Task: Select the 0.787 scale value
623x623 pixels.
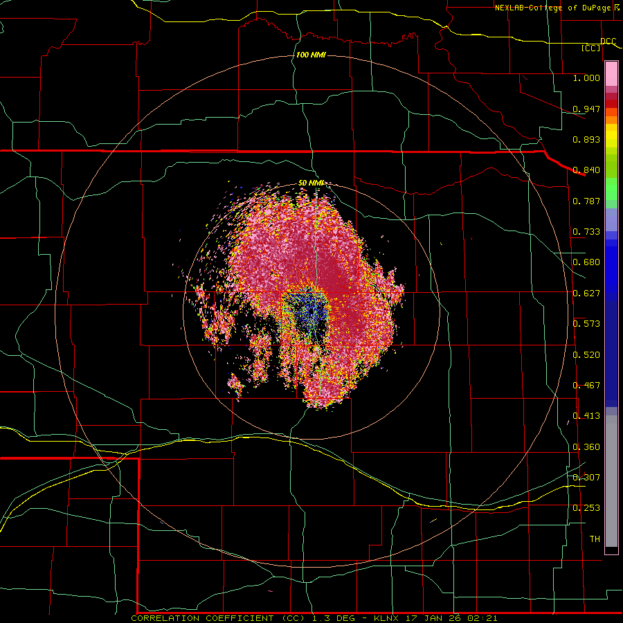Action: click(586, 201)
